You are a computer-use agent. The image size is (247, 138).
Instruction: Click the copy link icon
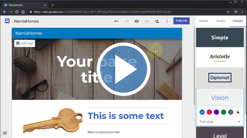tap(147, 21)
